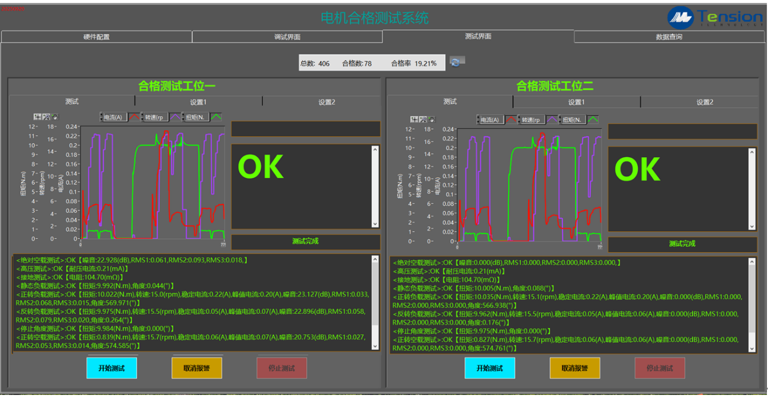Click the green 扭矩 line swatch in station one
Image resolution: width=768 pixels, height=396 pixels.
point(216,117)
